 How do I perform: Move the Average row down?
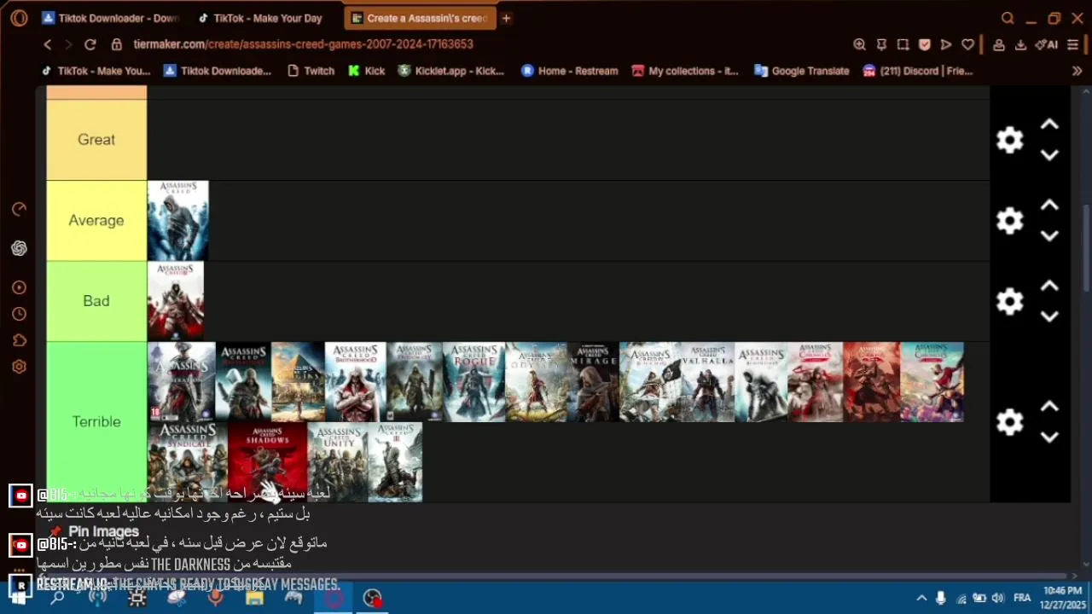pyautogui.click(x=1049, y=236)
